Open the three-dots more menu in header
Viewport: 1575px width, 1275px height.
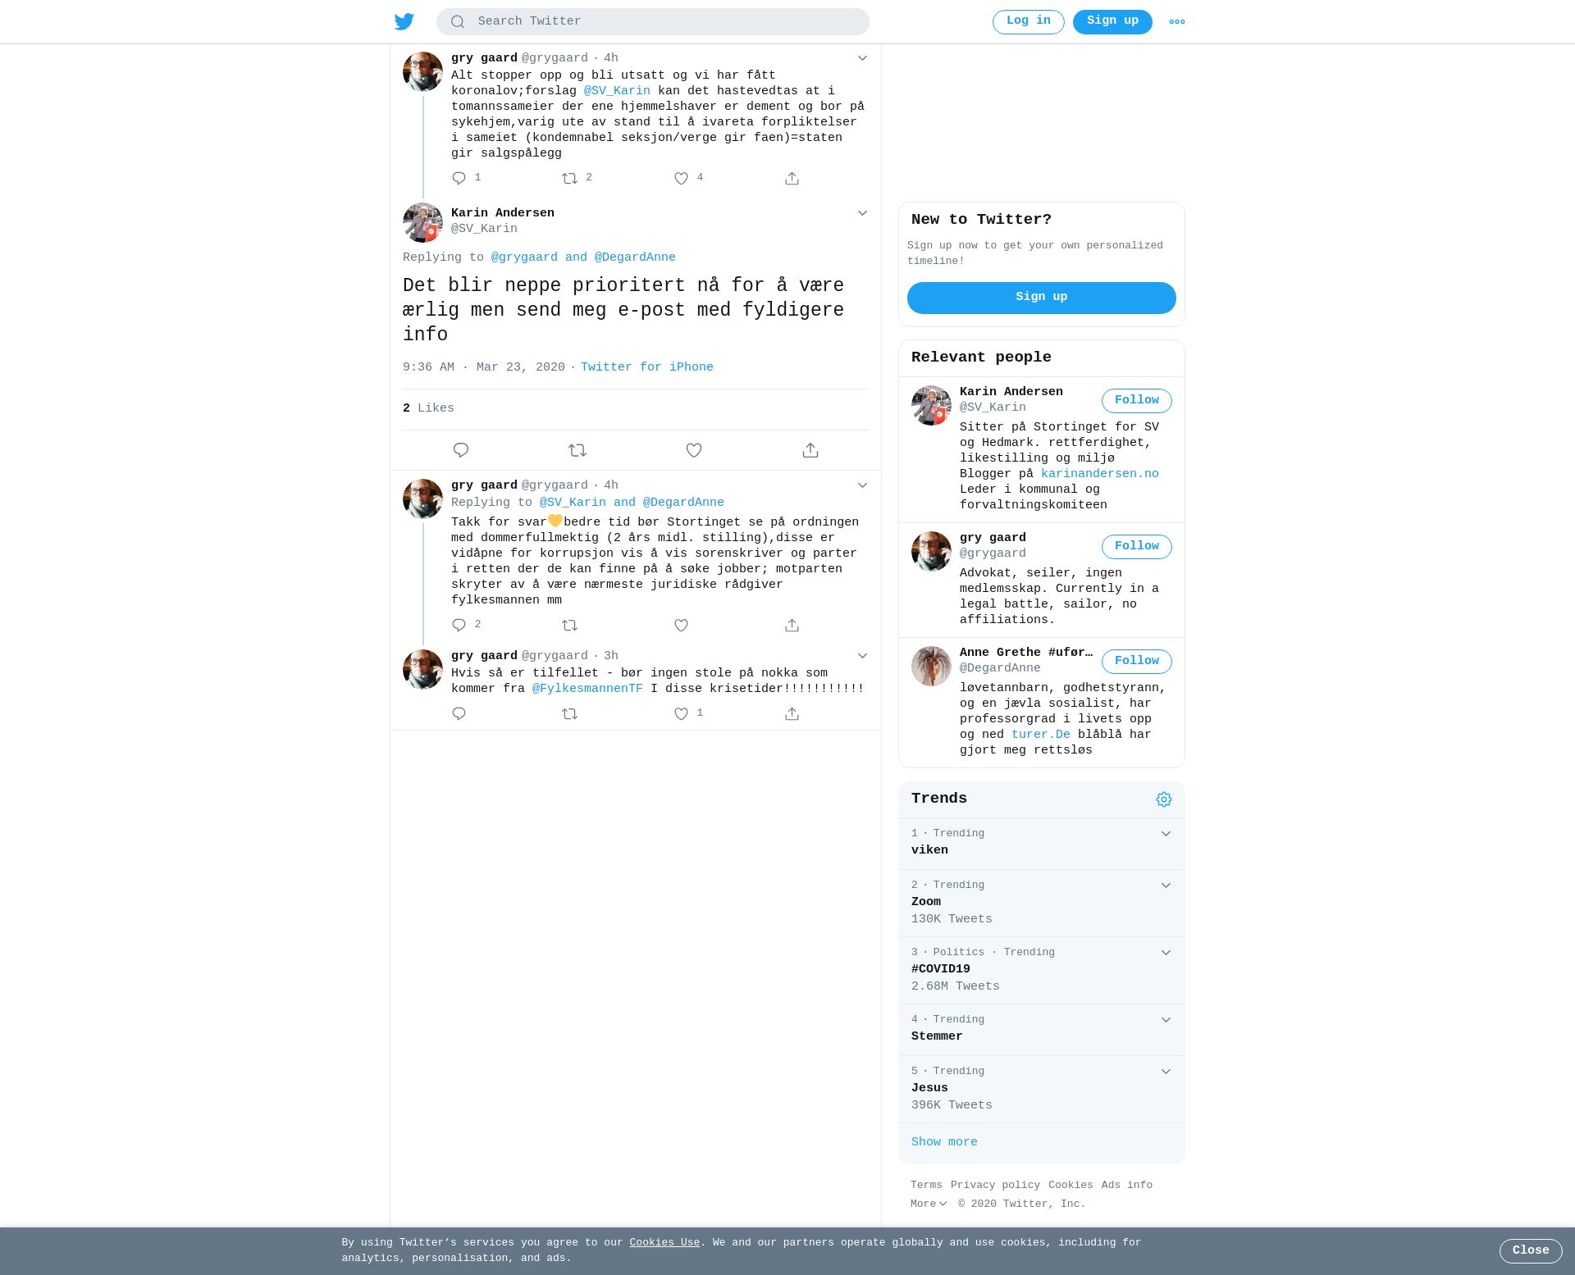click(x=1177, y=22)
